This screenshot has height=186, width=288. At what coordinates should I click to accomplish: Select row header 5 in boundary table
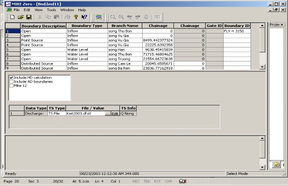[13, 49]
